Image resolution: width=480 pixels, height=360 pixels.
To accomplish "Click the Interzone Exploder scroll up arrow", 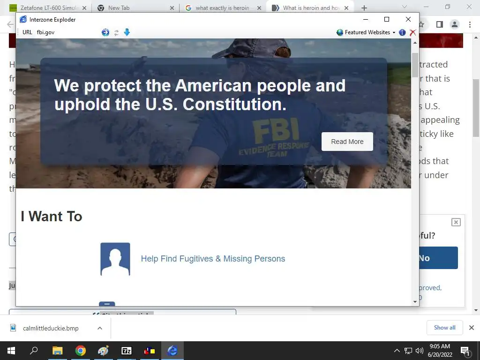I will pyautogui.click(x=415, y=43).
